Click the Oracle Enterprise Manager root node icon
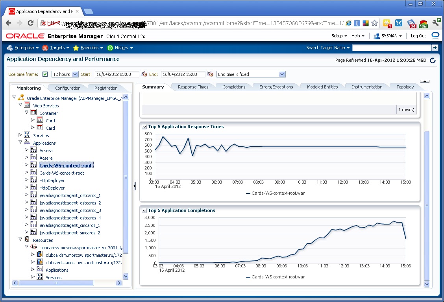The image size is (444, 302). (x=21, y=98)
